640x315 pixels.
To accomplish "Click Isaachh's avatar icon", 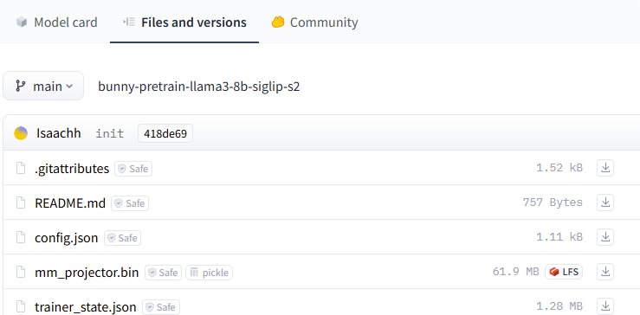I will coord(21,133).
